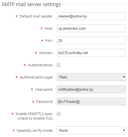The height and width of the screenshot is (137, 128).
Task: Click the orange required dot beside Password
Action: click(33, 102)
